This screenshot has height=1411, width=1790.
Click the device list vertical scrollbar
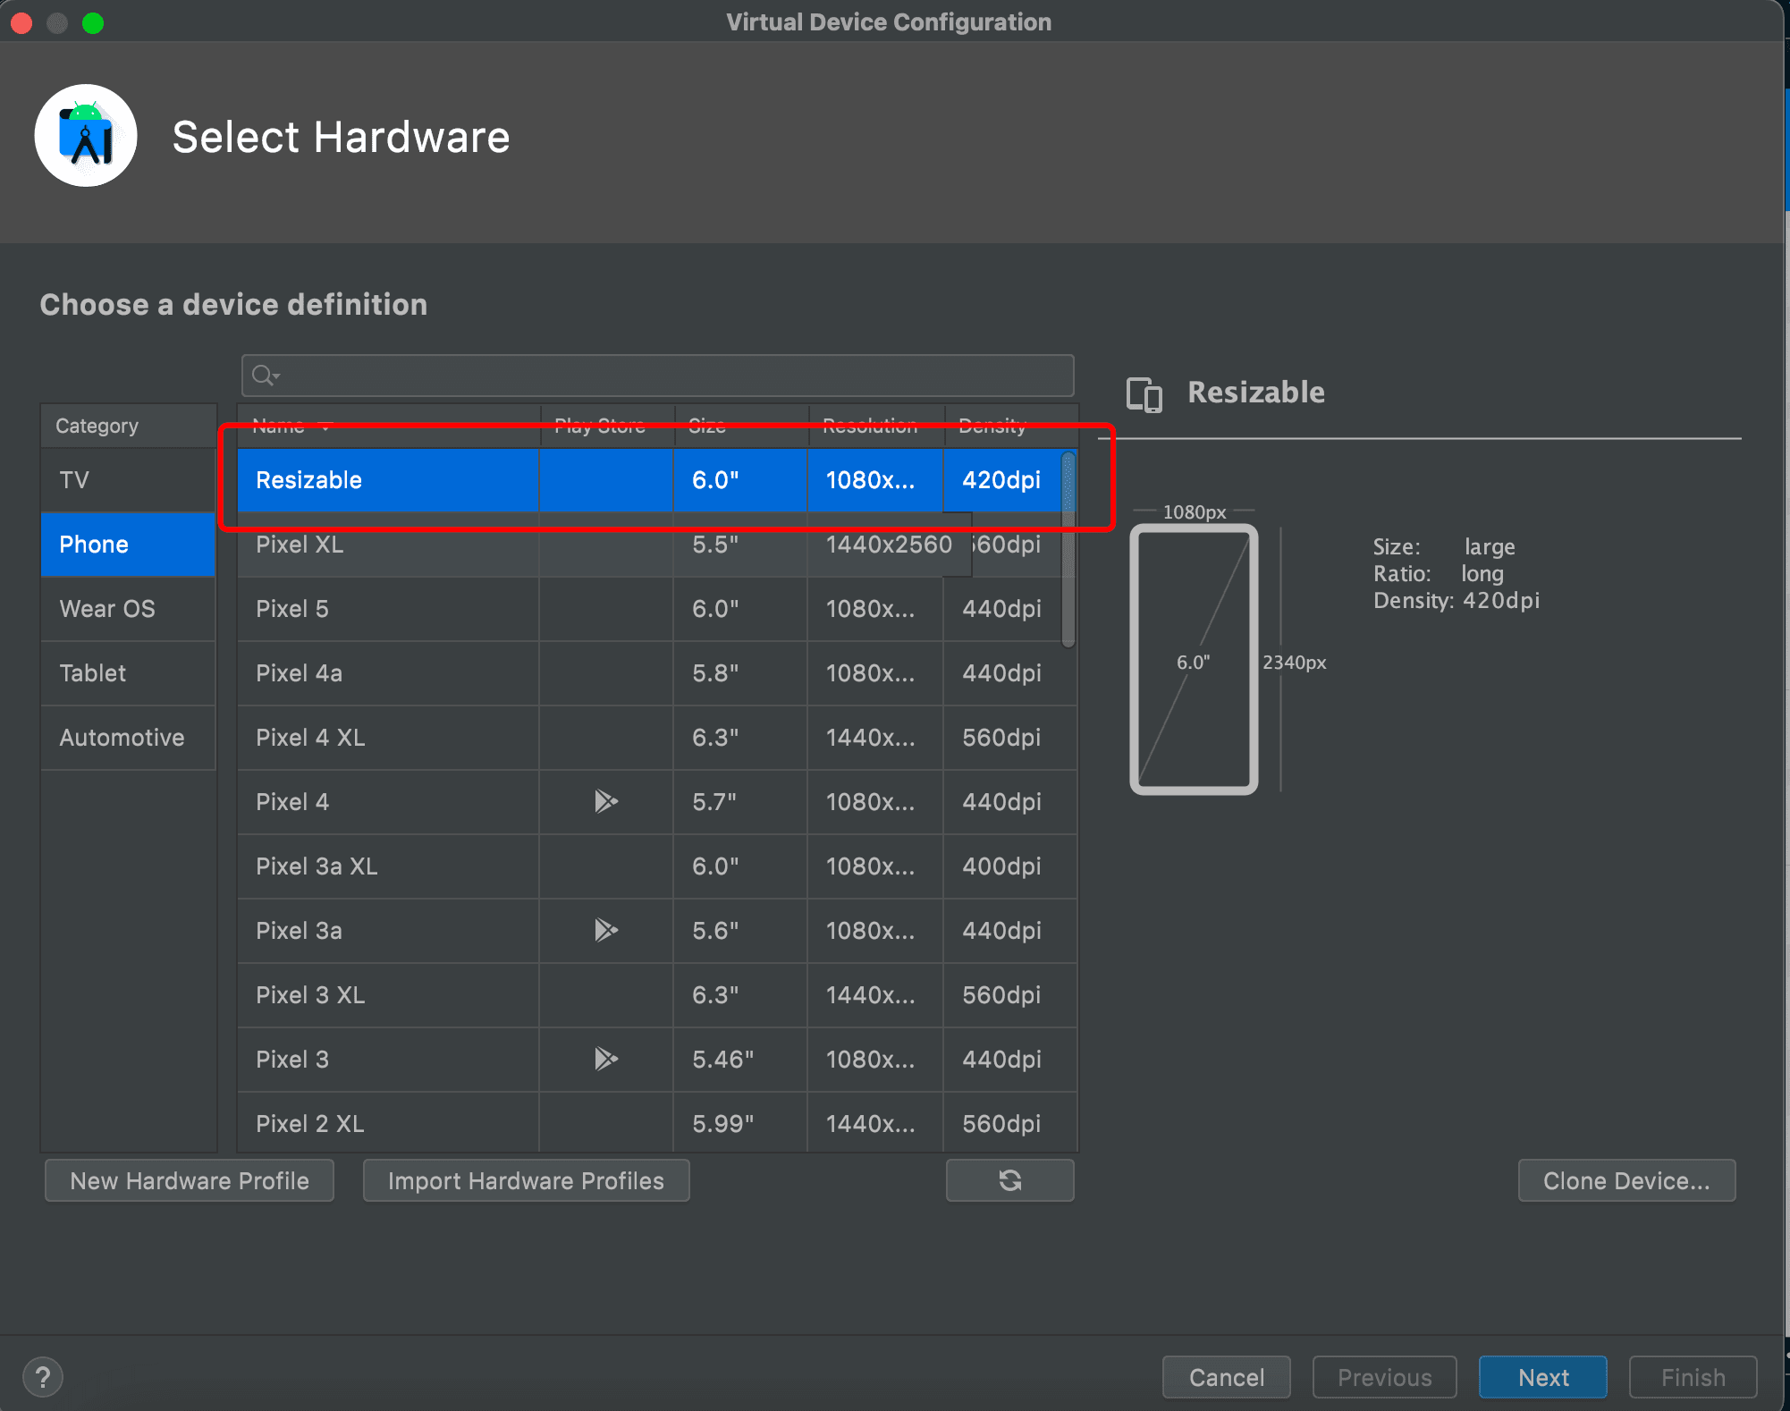1068,548
